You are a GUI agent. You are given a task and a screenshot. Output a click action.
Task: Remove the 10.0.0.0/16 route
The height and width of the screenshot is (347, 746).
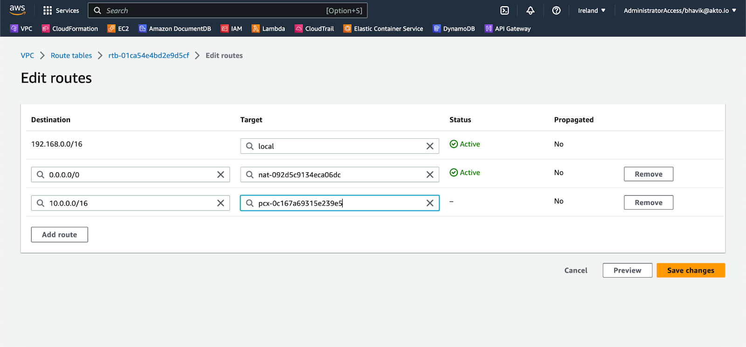point(648,203)
